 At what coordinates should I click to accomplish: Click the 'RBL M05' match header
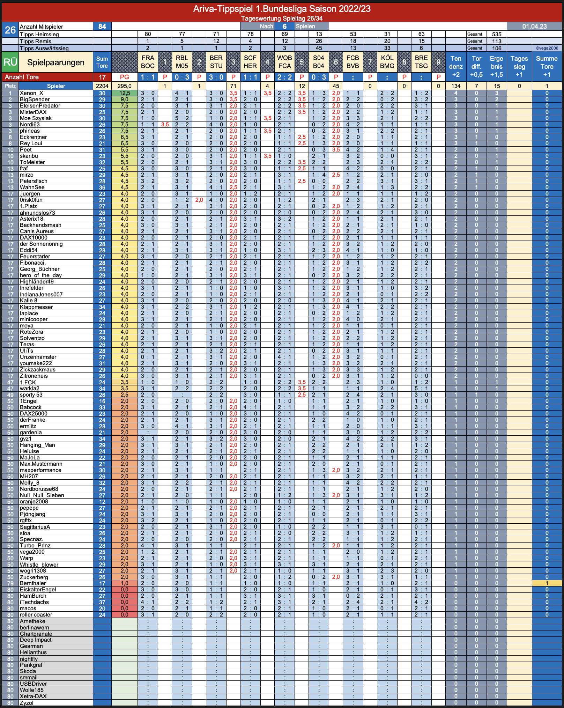pyautogui.click(x=182, y=62)
